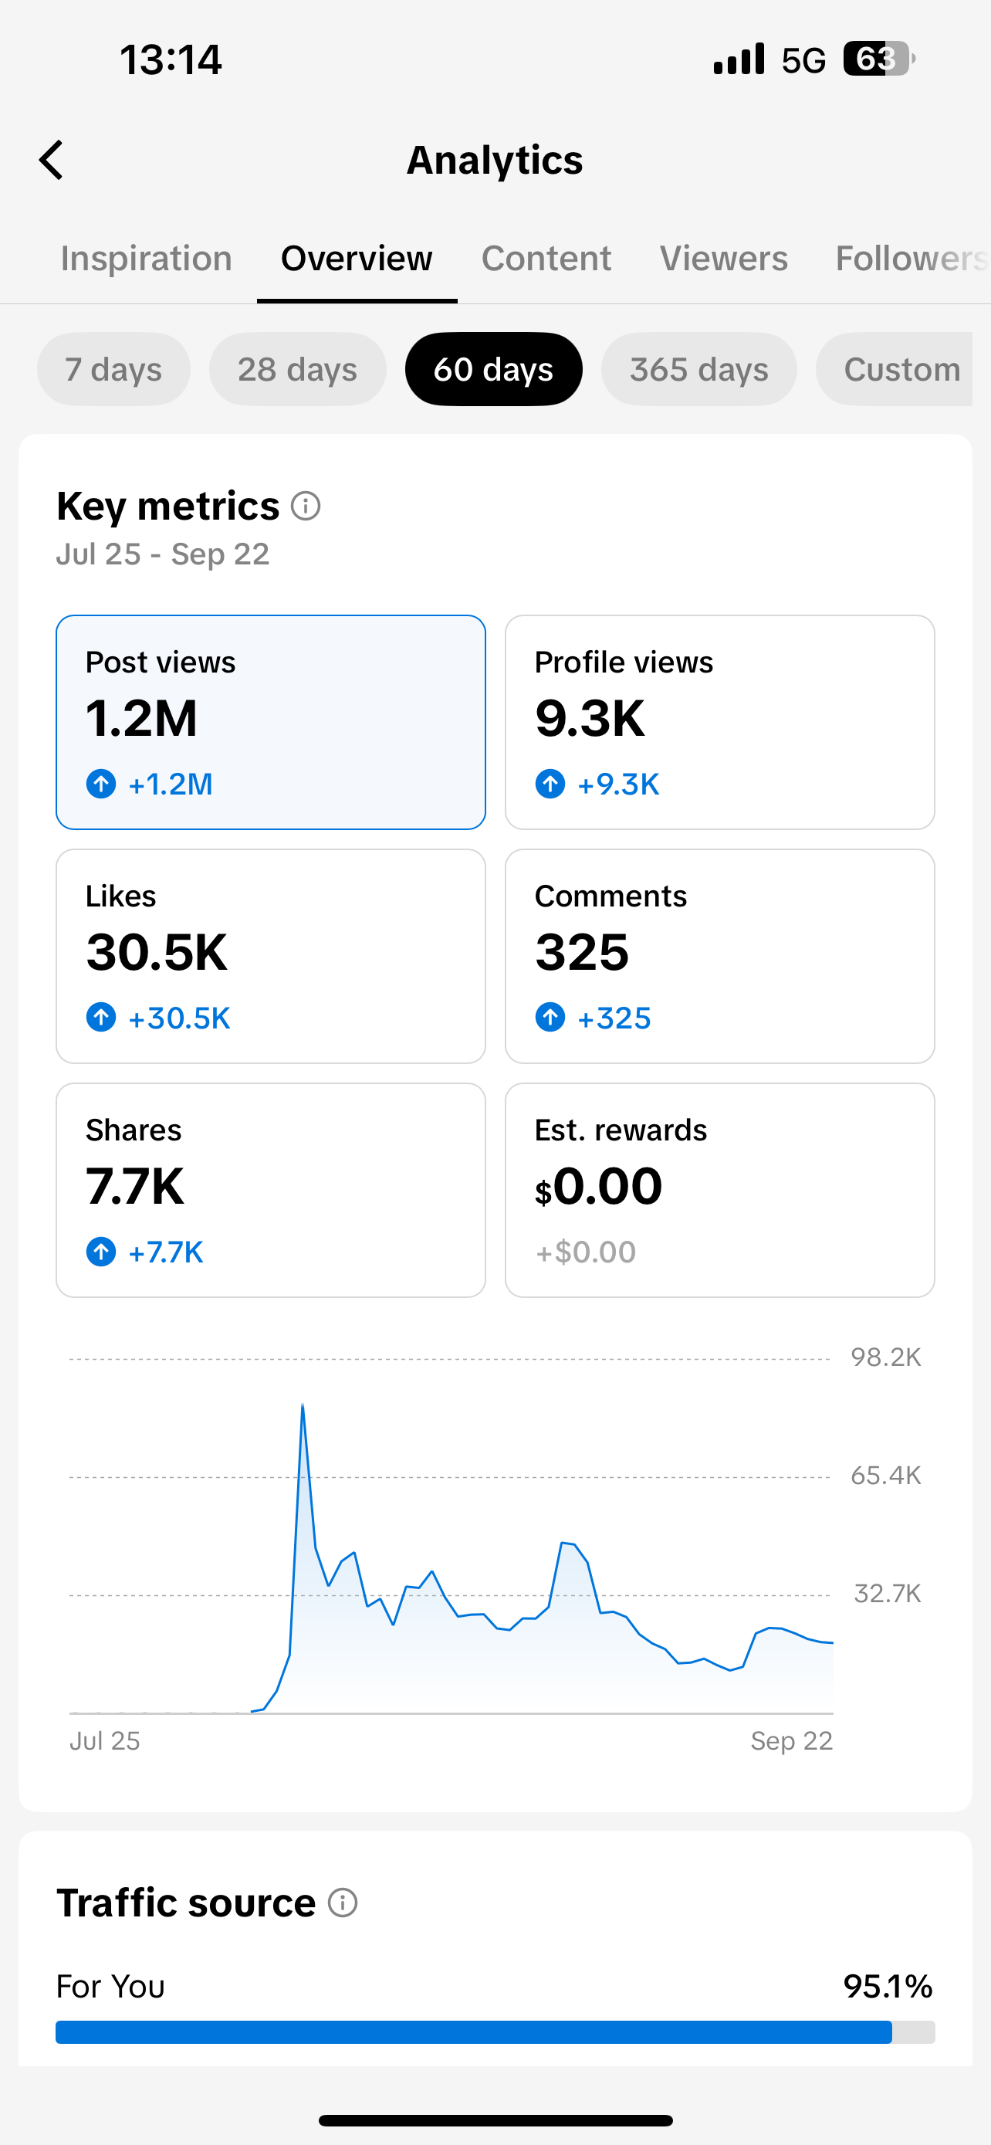Select the 28 days range chip
The image size is (991, 2145).
coord(298,369)
